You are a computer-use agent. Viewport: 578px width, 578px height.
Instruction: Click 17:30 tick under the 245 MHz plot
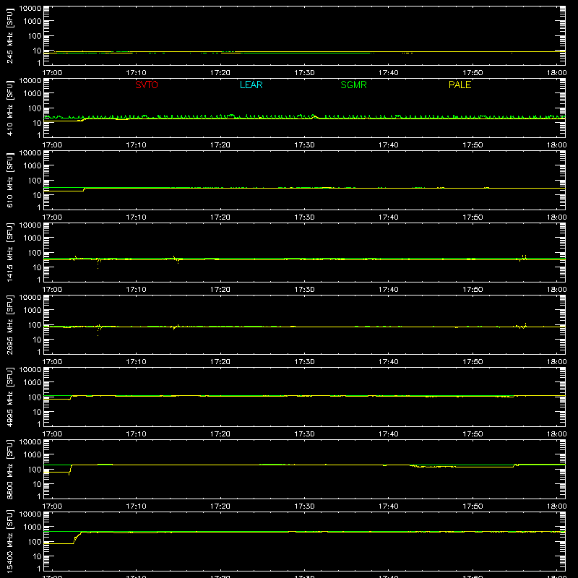tap(304, 73)
